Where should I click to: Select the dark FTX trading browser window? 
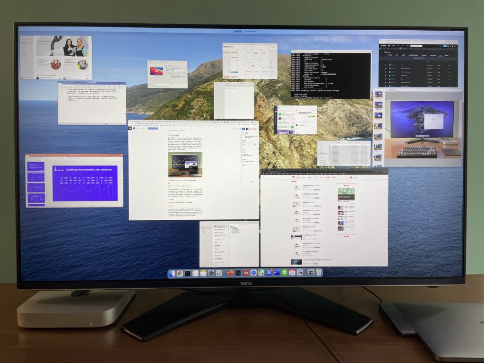pyautogui.click(x=418, y=64)
